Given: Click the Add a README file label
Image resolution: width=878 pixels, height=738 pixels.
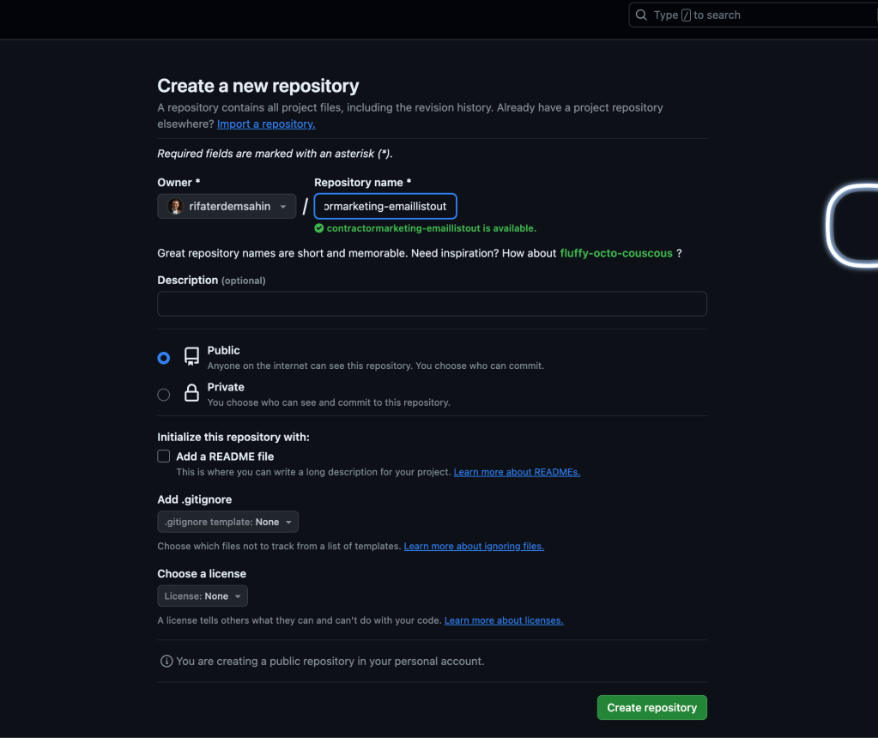Looking at the screenshot, I should coord(225,457).
